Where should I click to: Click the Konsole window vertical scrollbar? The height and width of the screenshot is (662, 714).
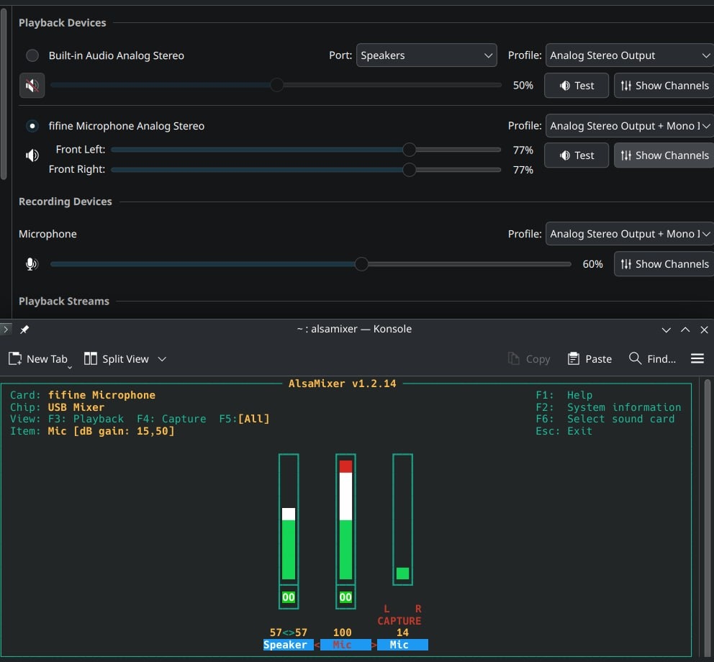[708, 519]
